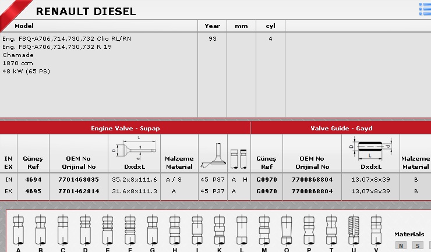Select valve guide G0970 in the IN row
Screen dimensions: 431x252
266,180
